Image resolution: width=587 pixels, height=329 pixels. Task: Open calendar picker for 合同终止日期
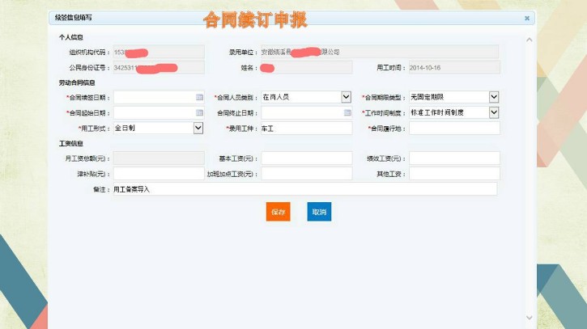coord(347,112)
